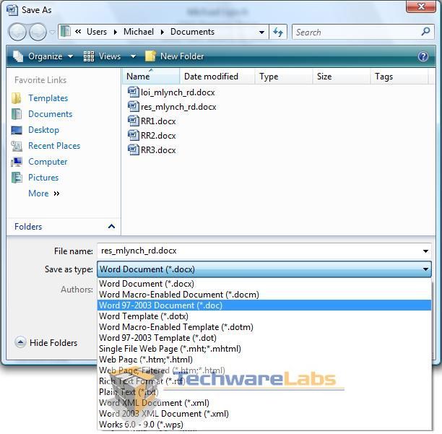This screenshot has width=442, height=434.
Task: Select Word Macro-Enabled Template (*.dotm)
Action: tap(264, 327)
